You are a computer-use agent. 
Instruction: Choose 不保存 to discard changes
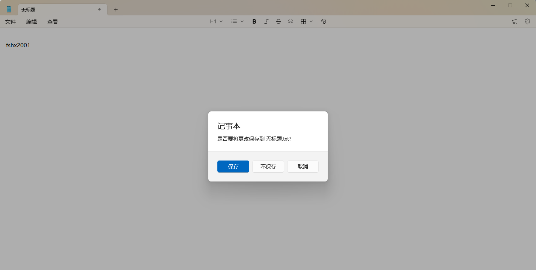pos(268,166)
